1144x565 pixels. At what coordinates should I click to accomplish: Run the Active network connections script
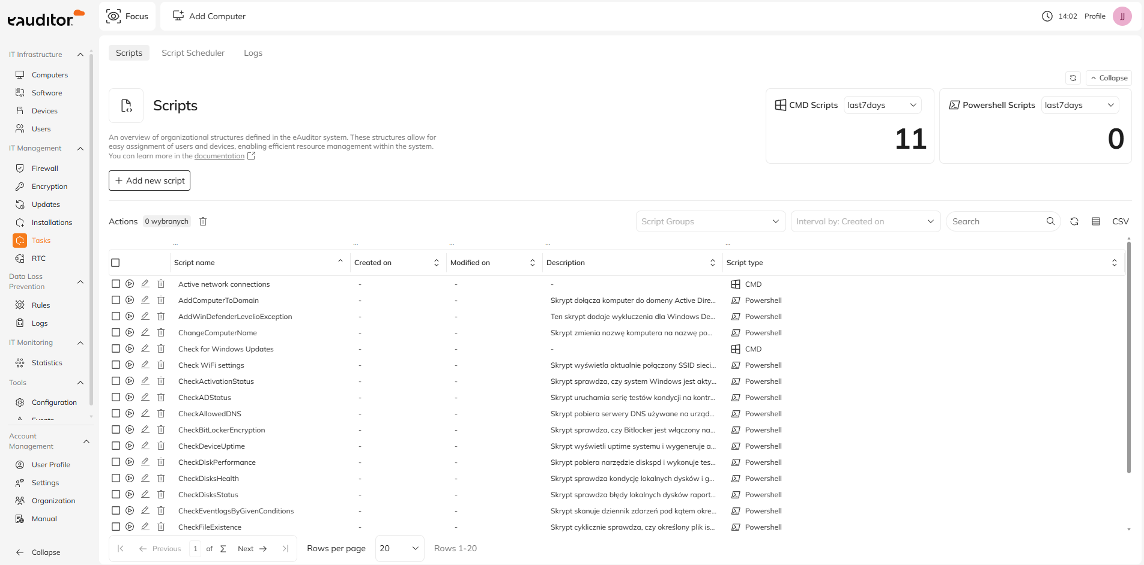pos(130,284)
